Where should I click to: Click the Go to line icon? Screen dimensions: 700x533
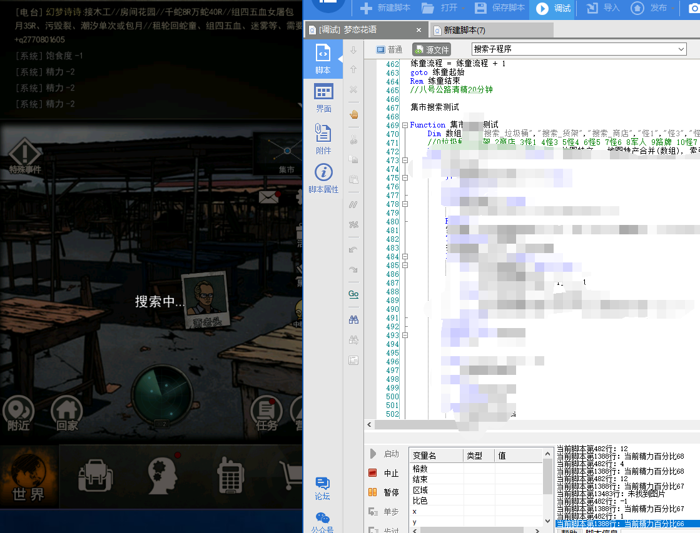[x=353, y=294]
